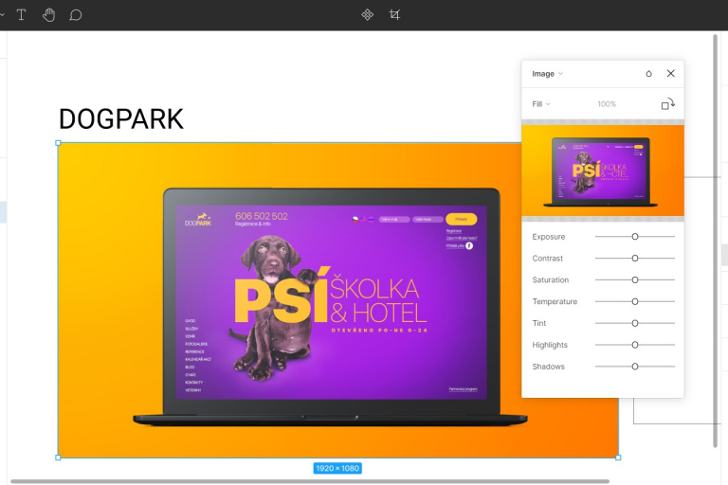Expand the Fill scale mode dropdown

pyautogui.click(x=541, y=104)
